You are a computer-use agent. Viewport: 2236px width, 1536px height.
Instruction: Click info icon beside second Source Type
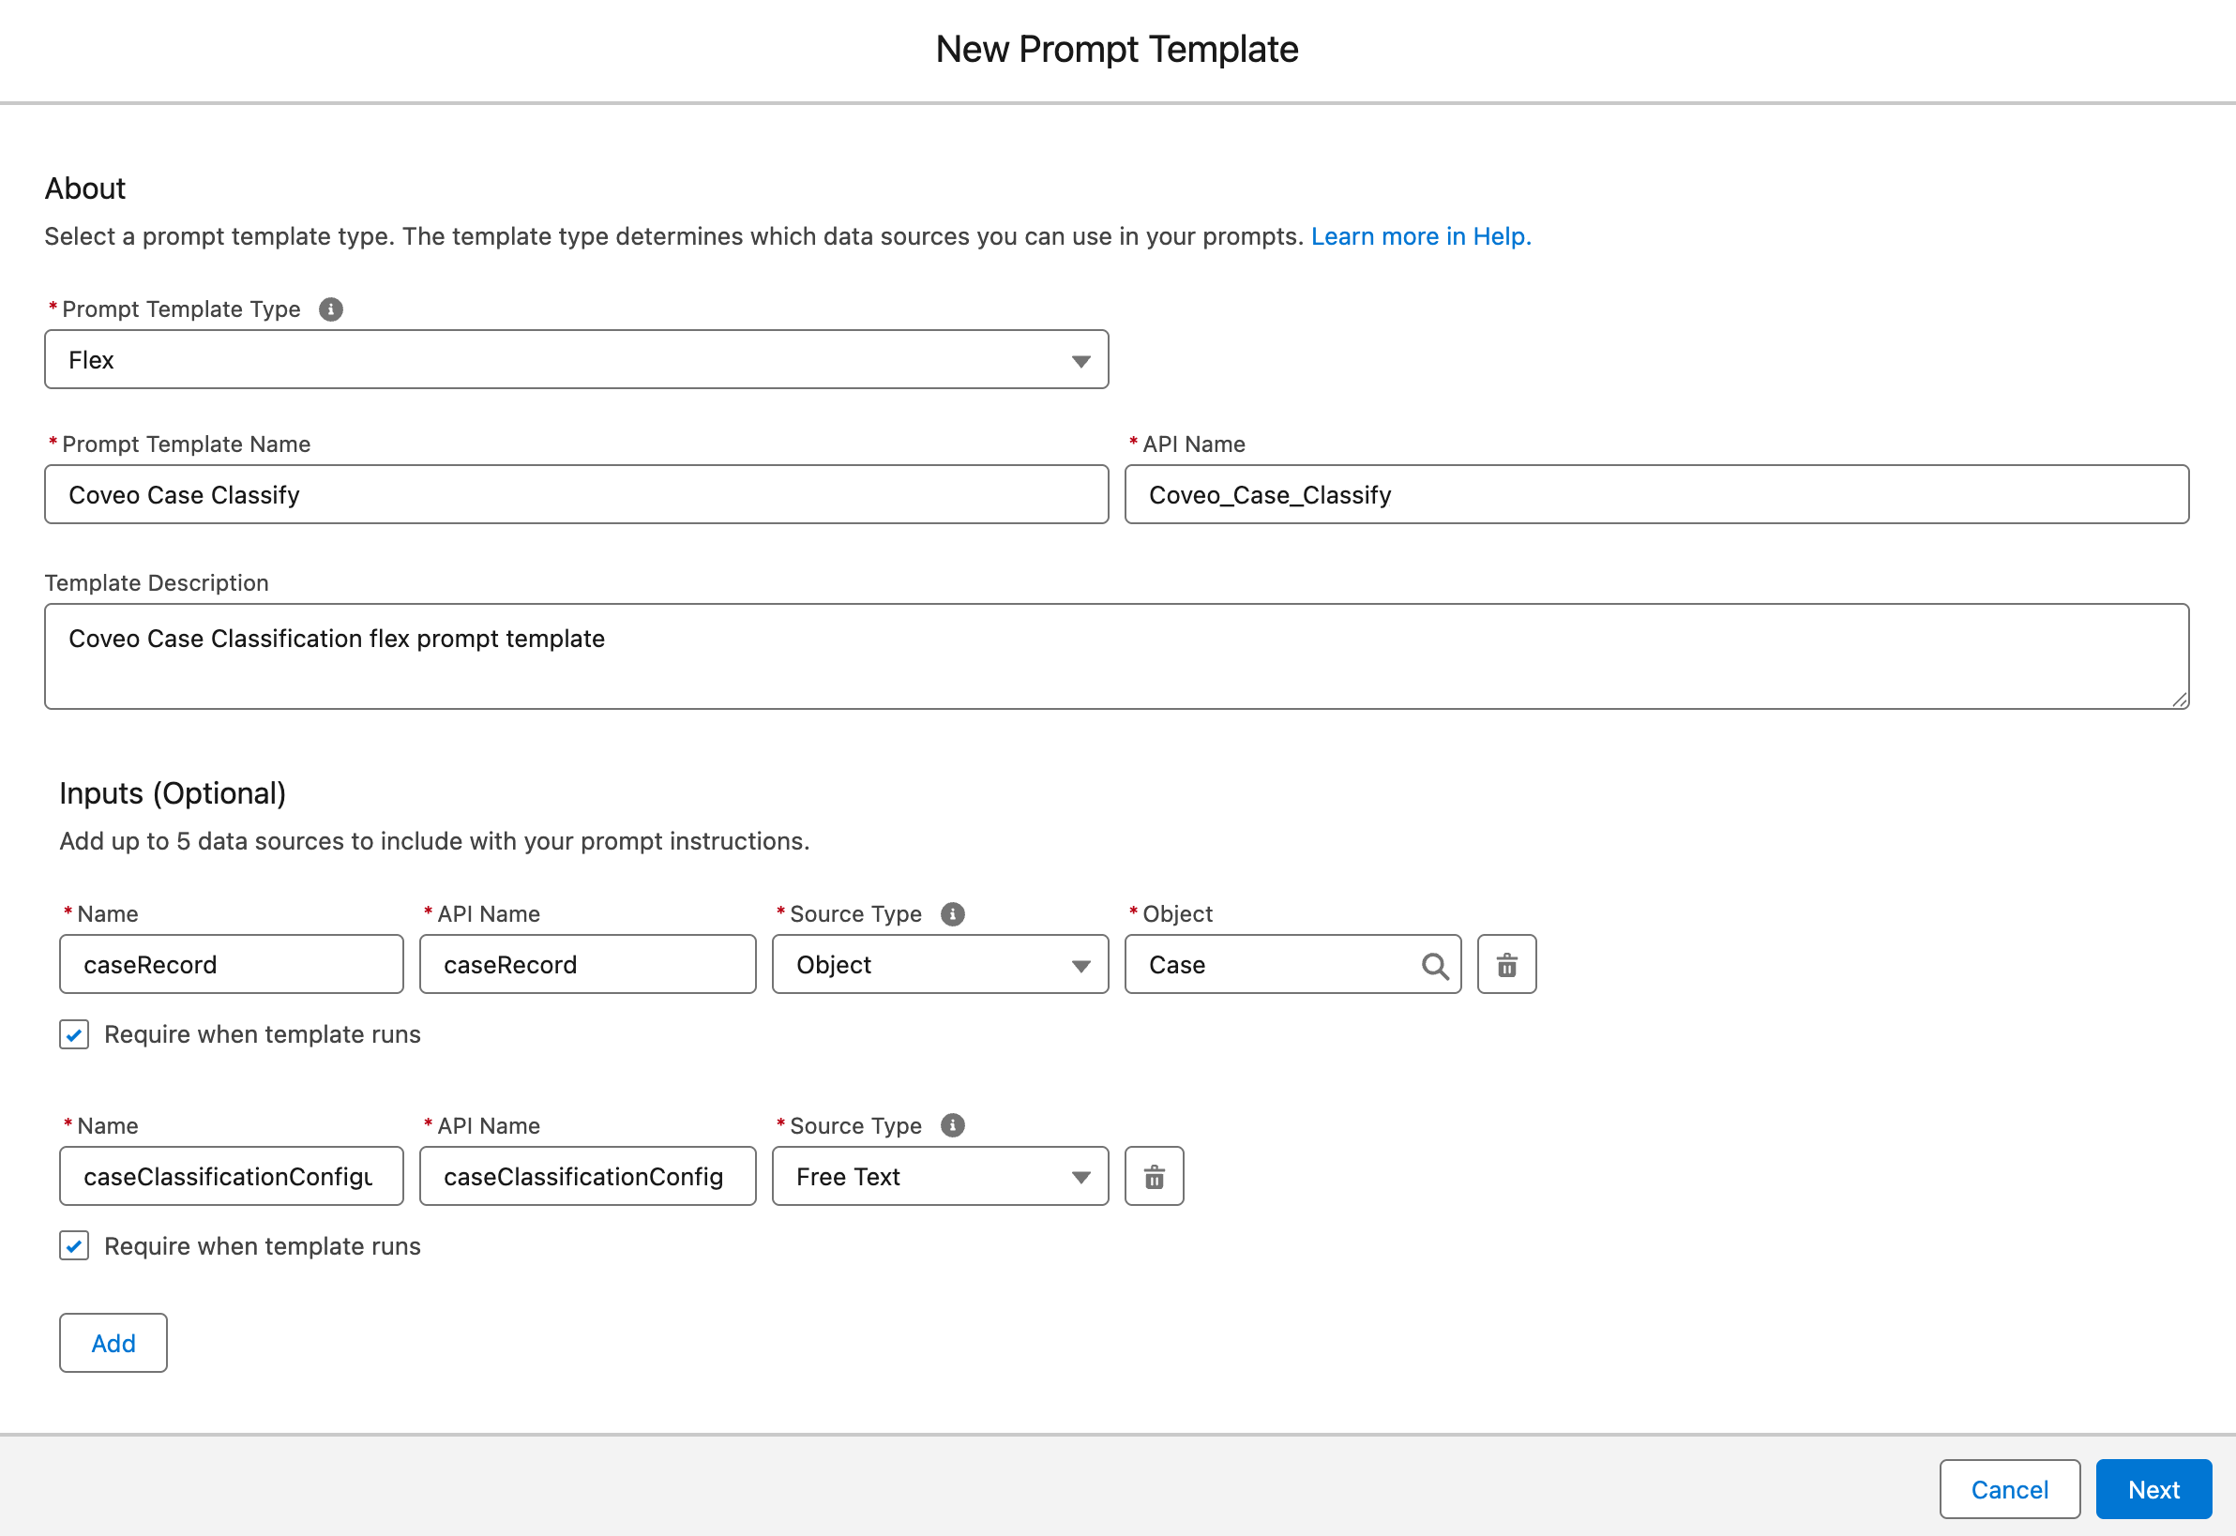tap(952, 1125)
